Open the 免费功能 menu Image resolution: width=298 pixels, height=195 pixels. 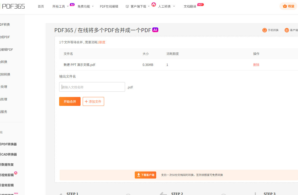84,7
